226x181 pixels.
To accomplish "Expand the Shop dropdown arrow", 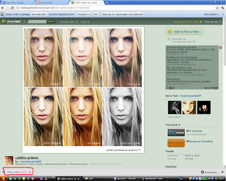I will pos(88,22).
